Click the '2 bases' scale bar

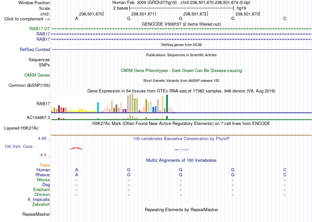(x=182, y=8)
